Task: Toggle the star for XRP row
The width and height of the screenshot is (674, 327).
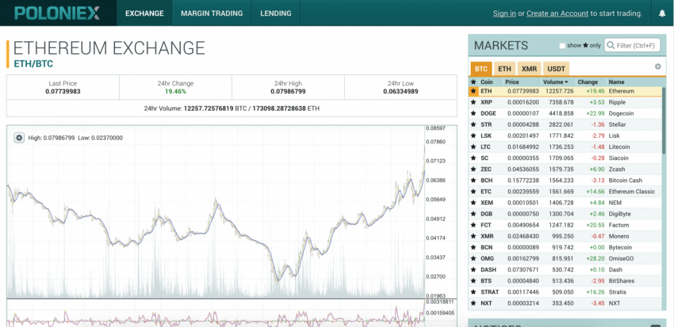Action: 473,102
